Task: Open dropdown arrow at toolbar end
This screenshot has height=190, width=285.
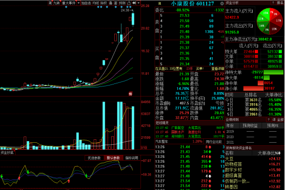Action: (x=138, y=3)
